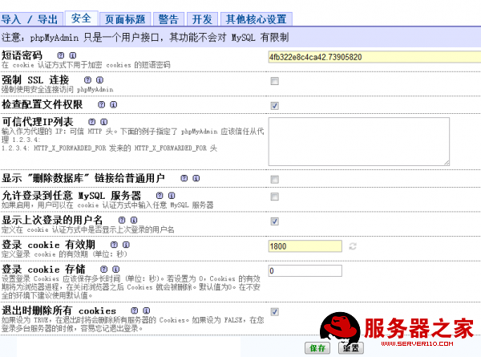Image resolution: width=481 pixels, height=357 pixels.
Task: Open info icon for 显示上次登录的用户名
Action: [x=134, y=220]
